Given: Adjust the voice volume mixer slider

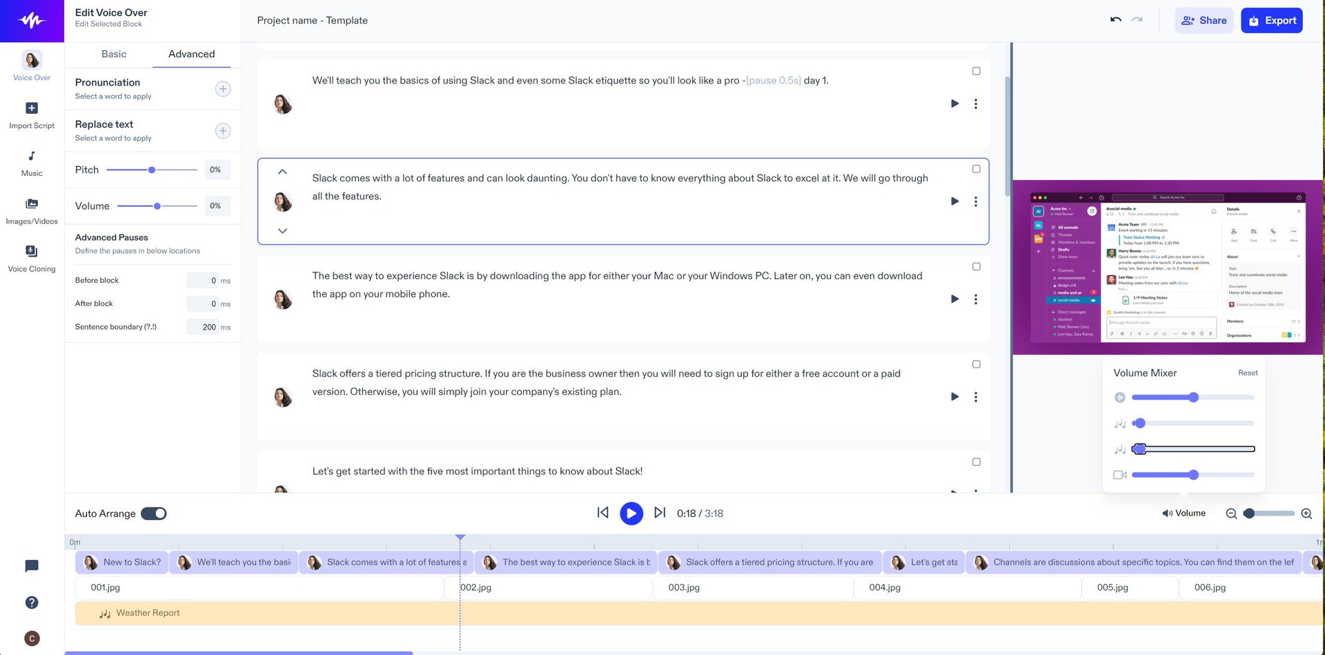Looking at the screenshot, I should pos(1193,397).
